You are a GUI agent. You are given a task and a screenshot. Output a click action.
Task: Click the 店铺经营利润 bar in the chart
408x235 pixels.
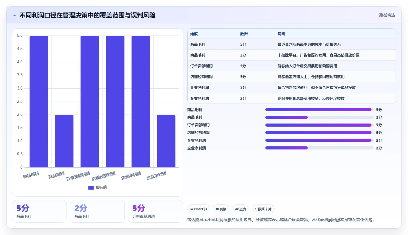[x=115, y=102]
